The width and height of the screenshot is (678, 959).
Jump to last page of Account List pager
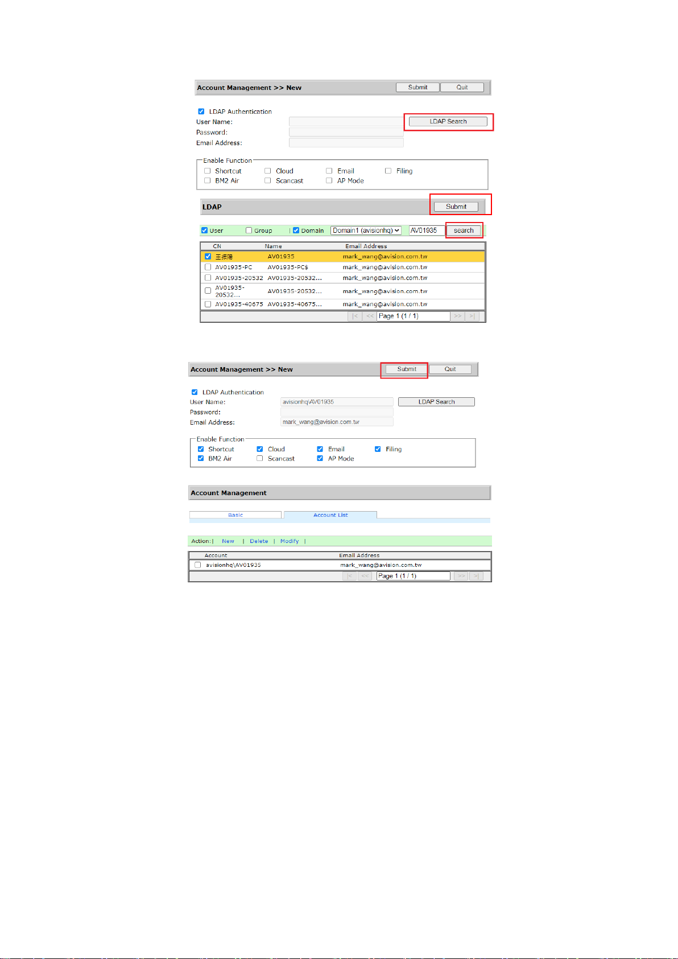click(x=476, y=576)
